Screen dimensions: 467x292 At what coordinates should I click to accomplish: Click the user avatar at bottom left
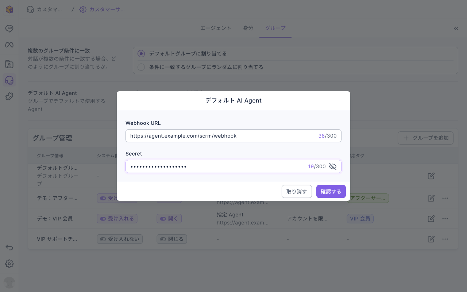tap(9, 283)
